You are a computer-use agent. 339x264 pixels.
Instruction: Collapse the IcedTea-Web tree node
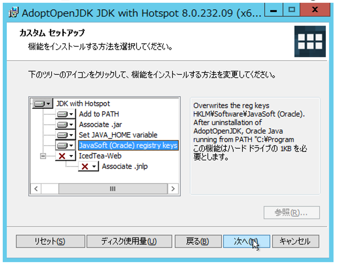click(x=43, y=156)
